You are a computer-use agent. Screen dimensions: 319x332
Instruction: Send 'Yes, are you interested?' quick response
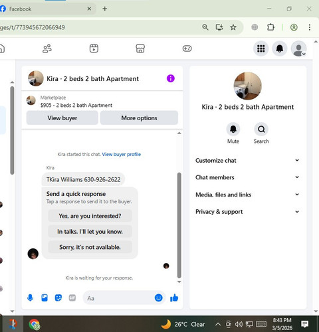point(90,216)
